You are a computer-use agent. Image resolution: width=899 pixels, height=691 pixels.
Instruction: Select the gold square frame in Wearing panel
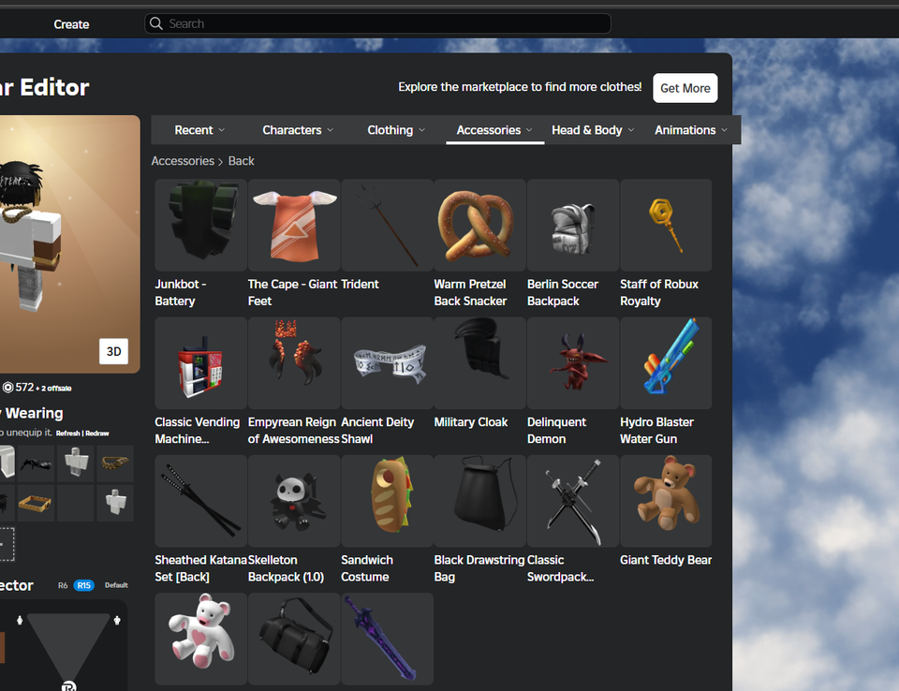click(37, 502)
